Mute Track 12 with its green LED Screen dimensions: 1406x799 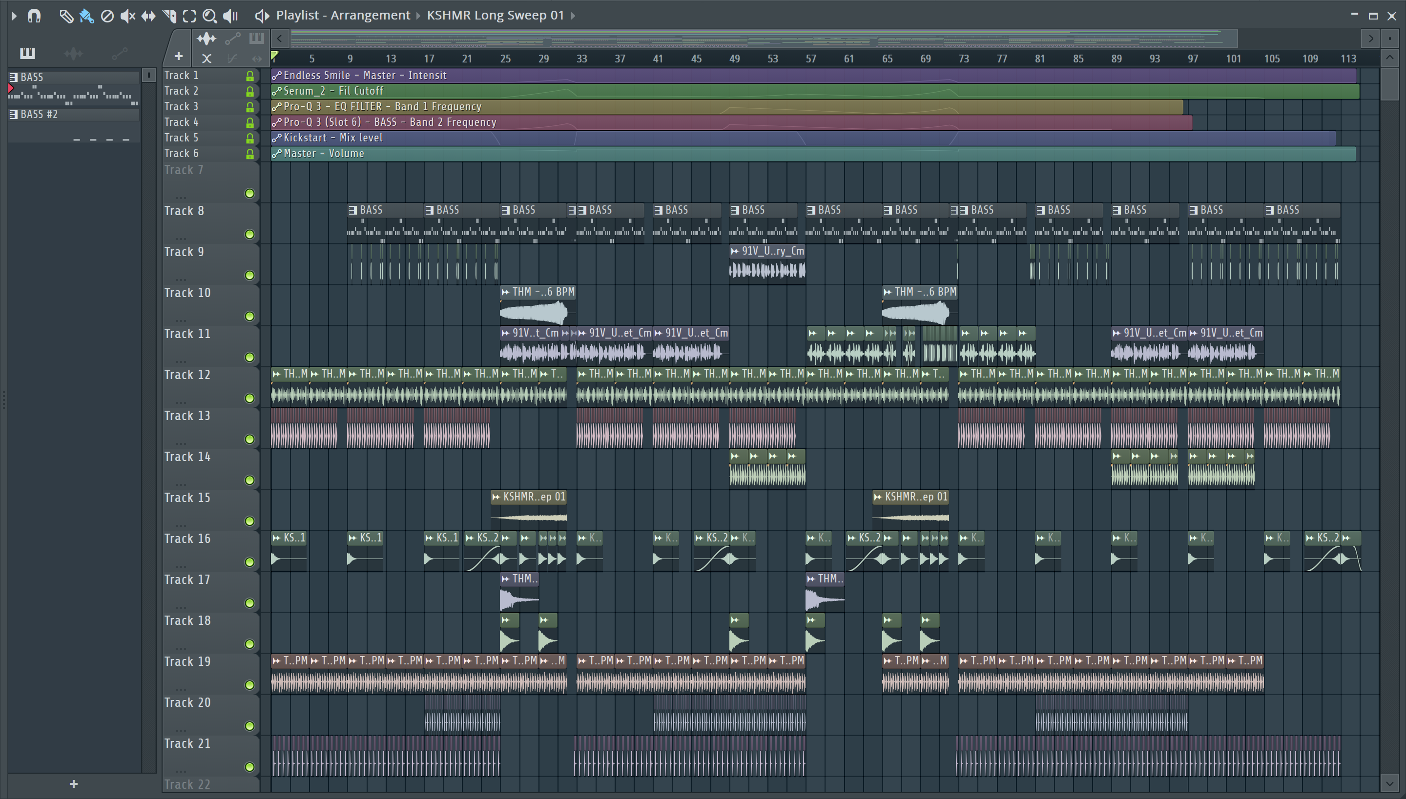tap(249, 399)
